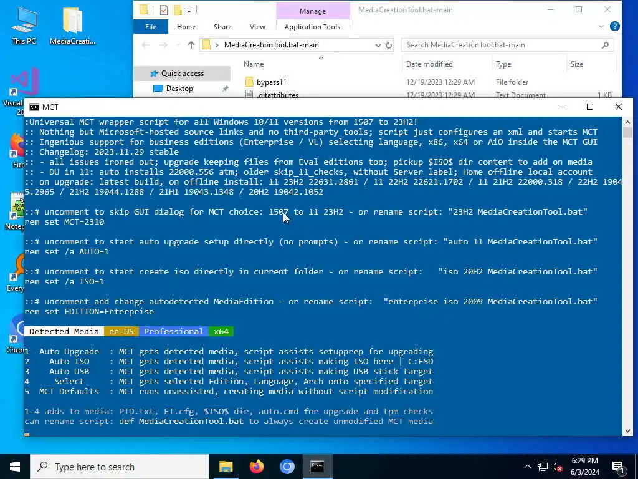Click en-US highlighted tag in console

pos(121,332)
